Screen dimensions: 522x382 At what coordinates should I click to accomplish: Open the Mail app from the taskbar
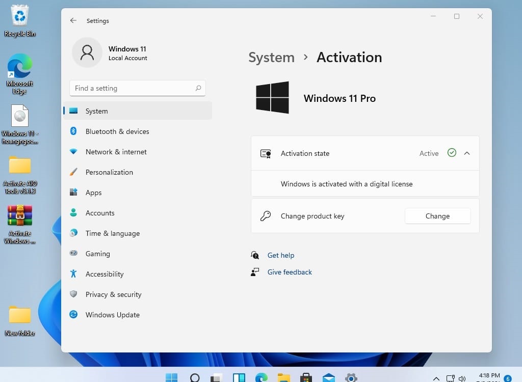pyautogui.click(x=329, y=378)
